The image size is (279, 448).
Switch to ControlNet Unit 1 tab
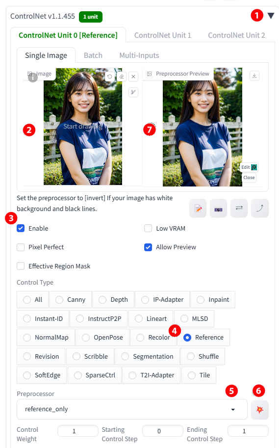point(162,35)
